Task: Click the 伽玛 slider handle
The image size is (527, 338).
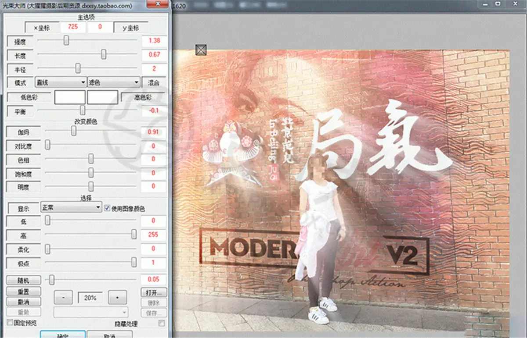Action: (74, 131)
